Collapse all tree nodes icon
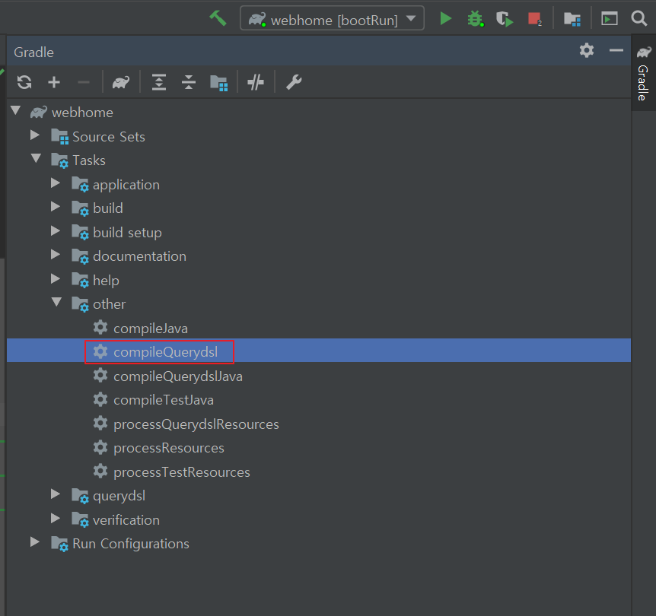The height and width of the screenshot is (616, 656). click(x=189, y=82)
